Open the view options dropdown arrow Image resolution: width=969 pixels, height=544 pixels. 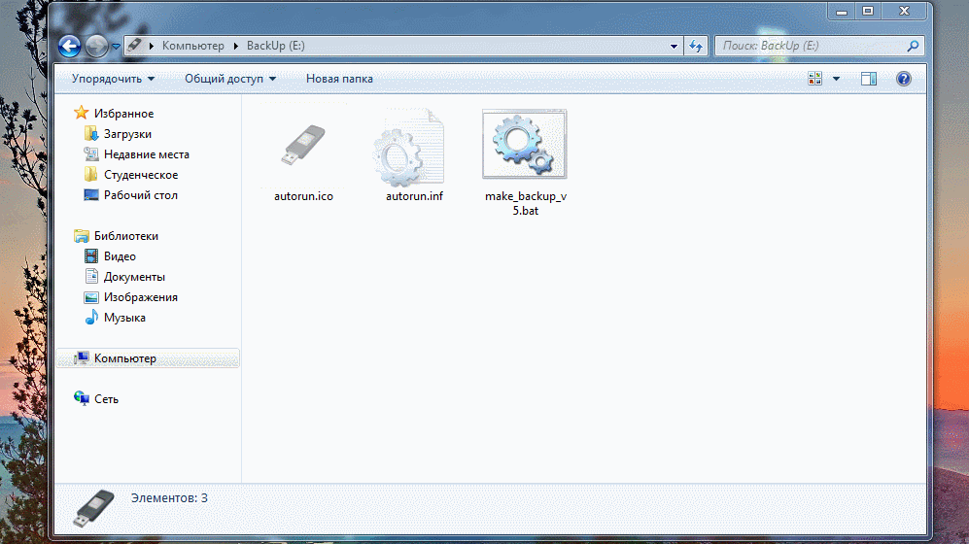pos(836,79)
